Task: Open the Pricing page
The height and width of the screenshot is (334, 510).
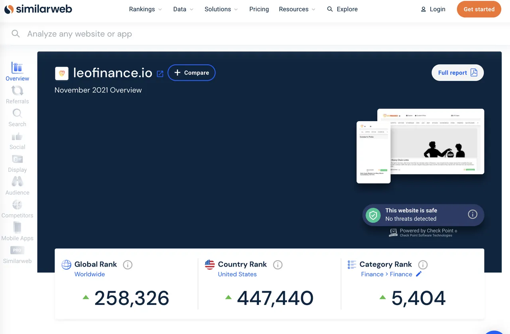Action: tap(259, 9)
